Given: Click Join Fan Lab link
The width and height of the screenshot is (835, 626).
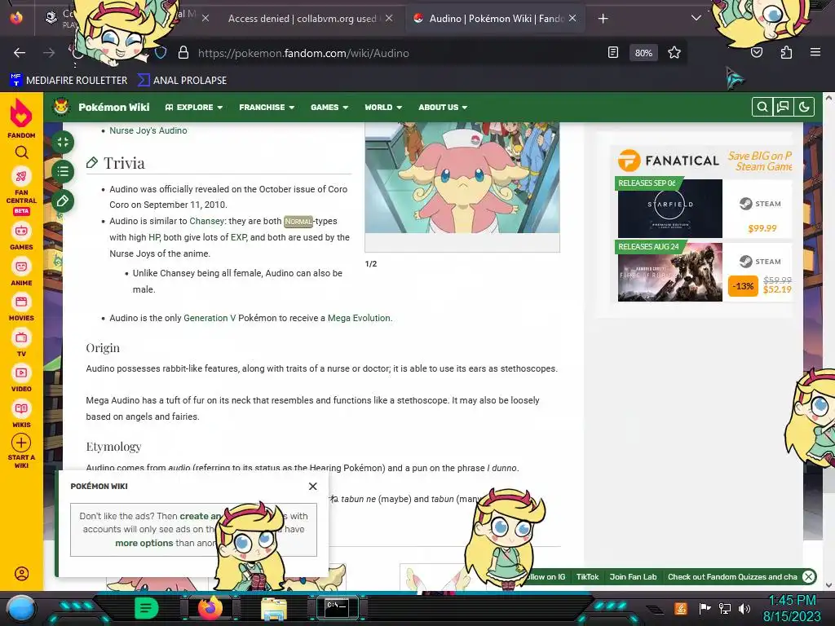Looking at the screenshot, I should [x=633, y=576].
